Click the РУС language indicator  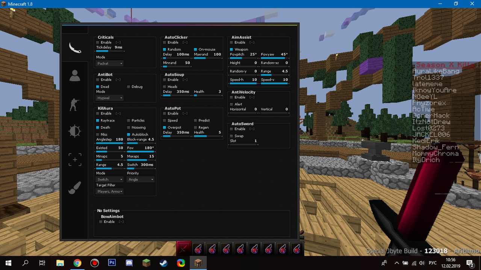pyautogui.click(x=433, y=263)
